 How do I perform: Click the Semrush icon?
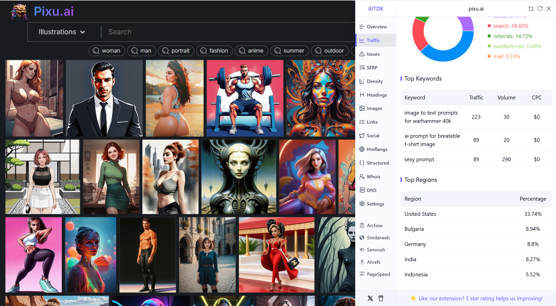362,249
